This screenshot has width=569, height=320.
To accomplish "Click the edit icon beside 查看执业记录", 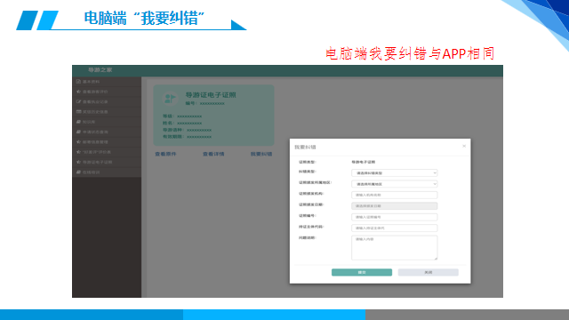I will (78, 101).
